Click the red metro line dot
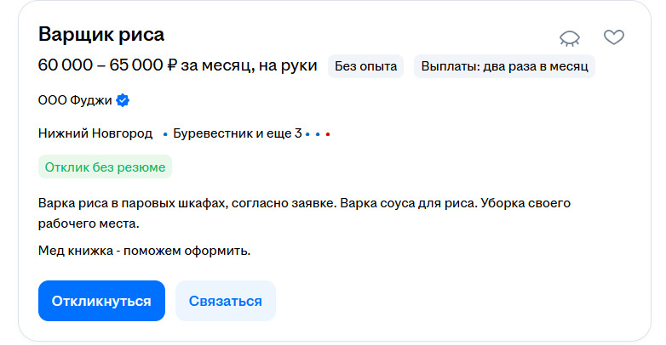The width and height of the screenshot is (666, 345). (328, 134)
